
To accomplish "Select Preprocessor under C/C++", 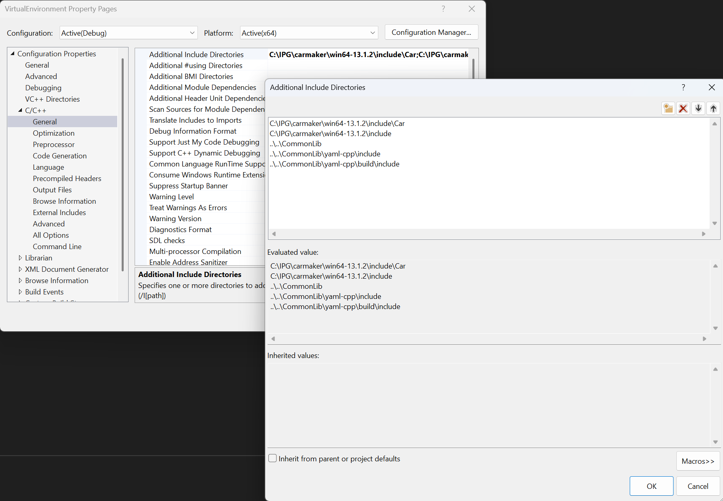I will (54, 145).
